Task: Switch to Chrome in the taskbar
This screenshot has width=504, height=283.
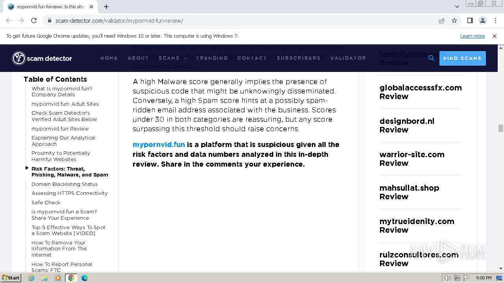Action: pos(71,278)
